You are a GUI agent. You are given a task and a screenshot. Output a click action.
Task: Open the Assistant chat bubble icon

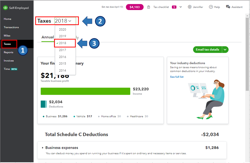tap(228, 7)
